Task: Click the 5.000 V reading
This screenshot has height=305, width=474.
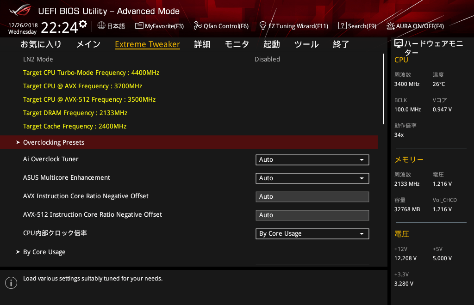Action: [442, 258]
